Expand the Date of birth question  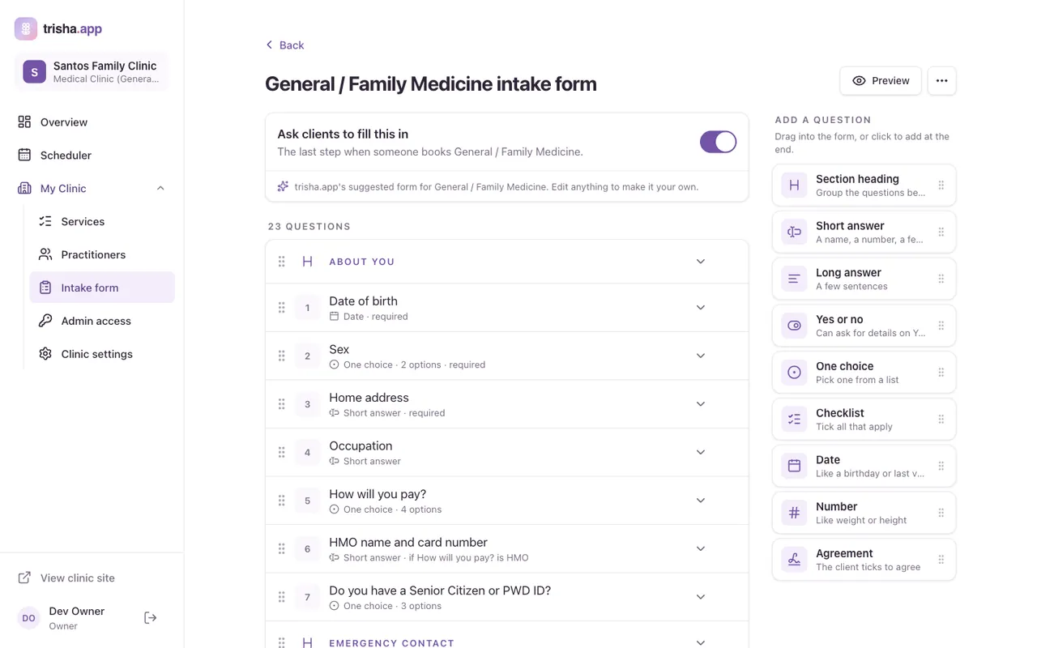click(x=701, y=308)
